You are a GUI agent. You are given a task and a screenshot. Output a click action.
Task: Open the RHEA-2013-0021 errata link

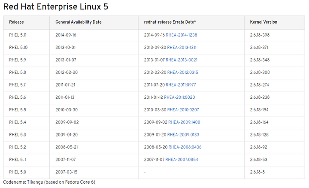tap(182, 60)
